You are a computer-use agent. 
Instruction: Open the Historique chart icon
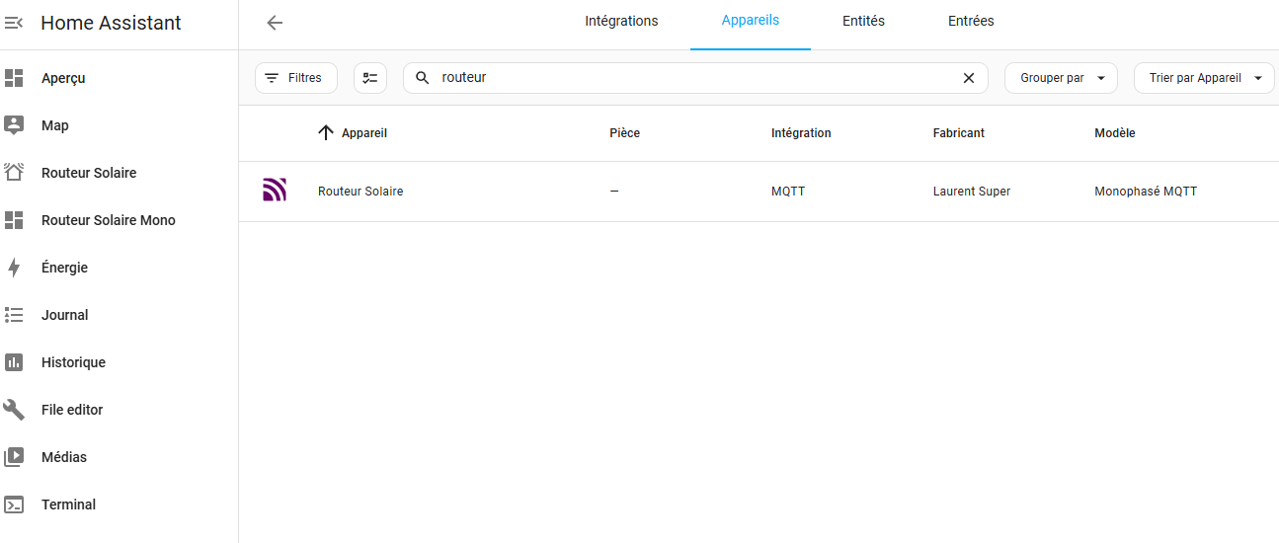point(14,362)
